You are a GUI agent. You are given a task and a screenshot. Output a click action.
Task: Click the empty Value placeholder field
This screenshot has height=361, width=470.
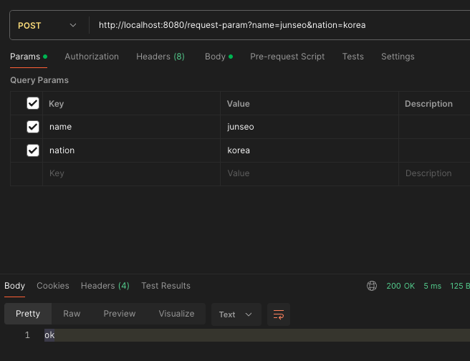click(x=310, y=173)
